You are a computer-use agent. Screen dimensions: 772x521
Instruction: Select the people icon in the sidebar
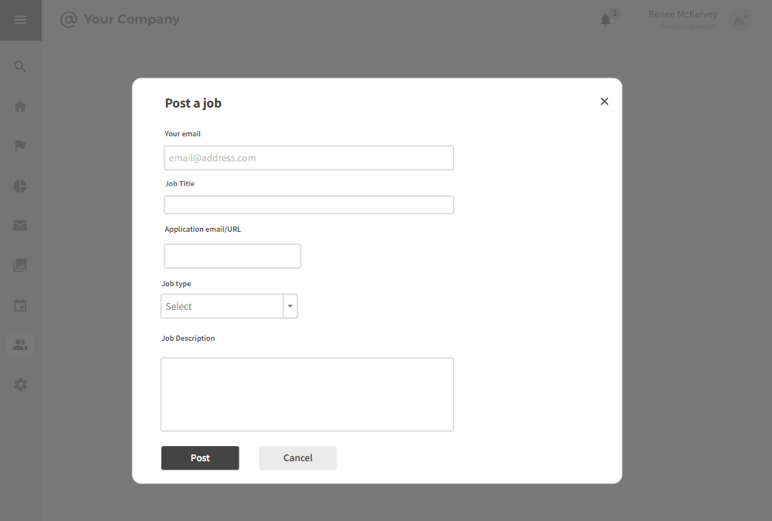(x=20, y=345)
